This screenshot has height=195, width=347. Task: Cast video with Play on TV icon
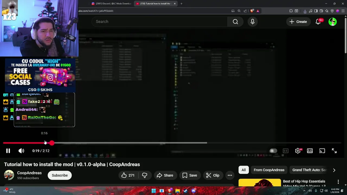[x=322, y=151]
